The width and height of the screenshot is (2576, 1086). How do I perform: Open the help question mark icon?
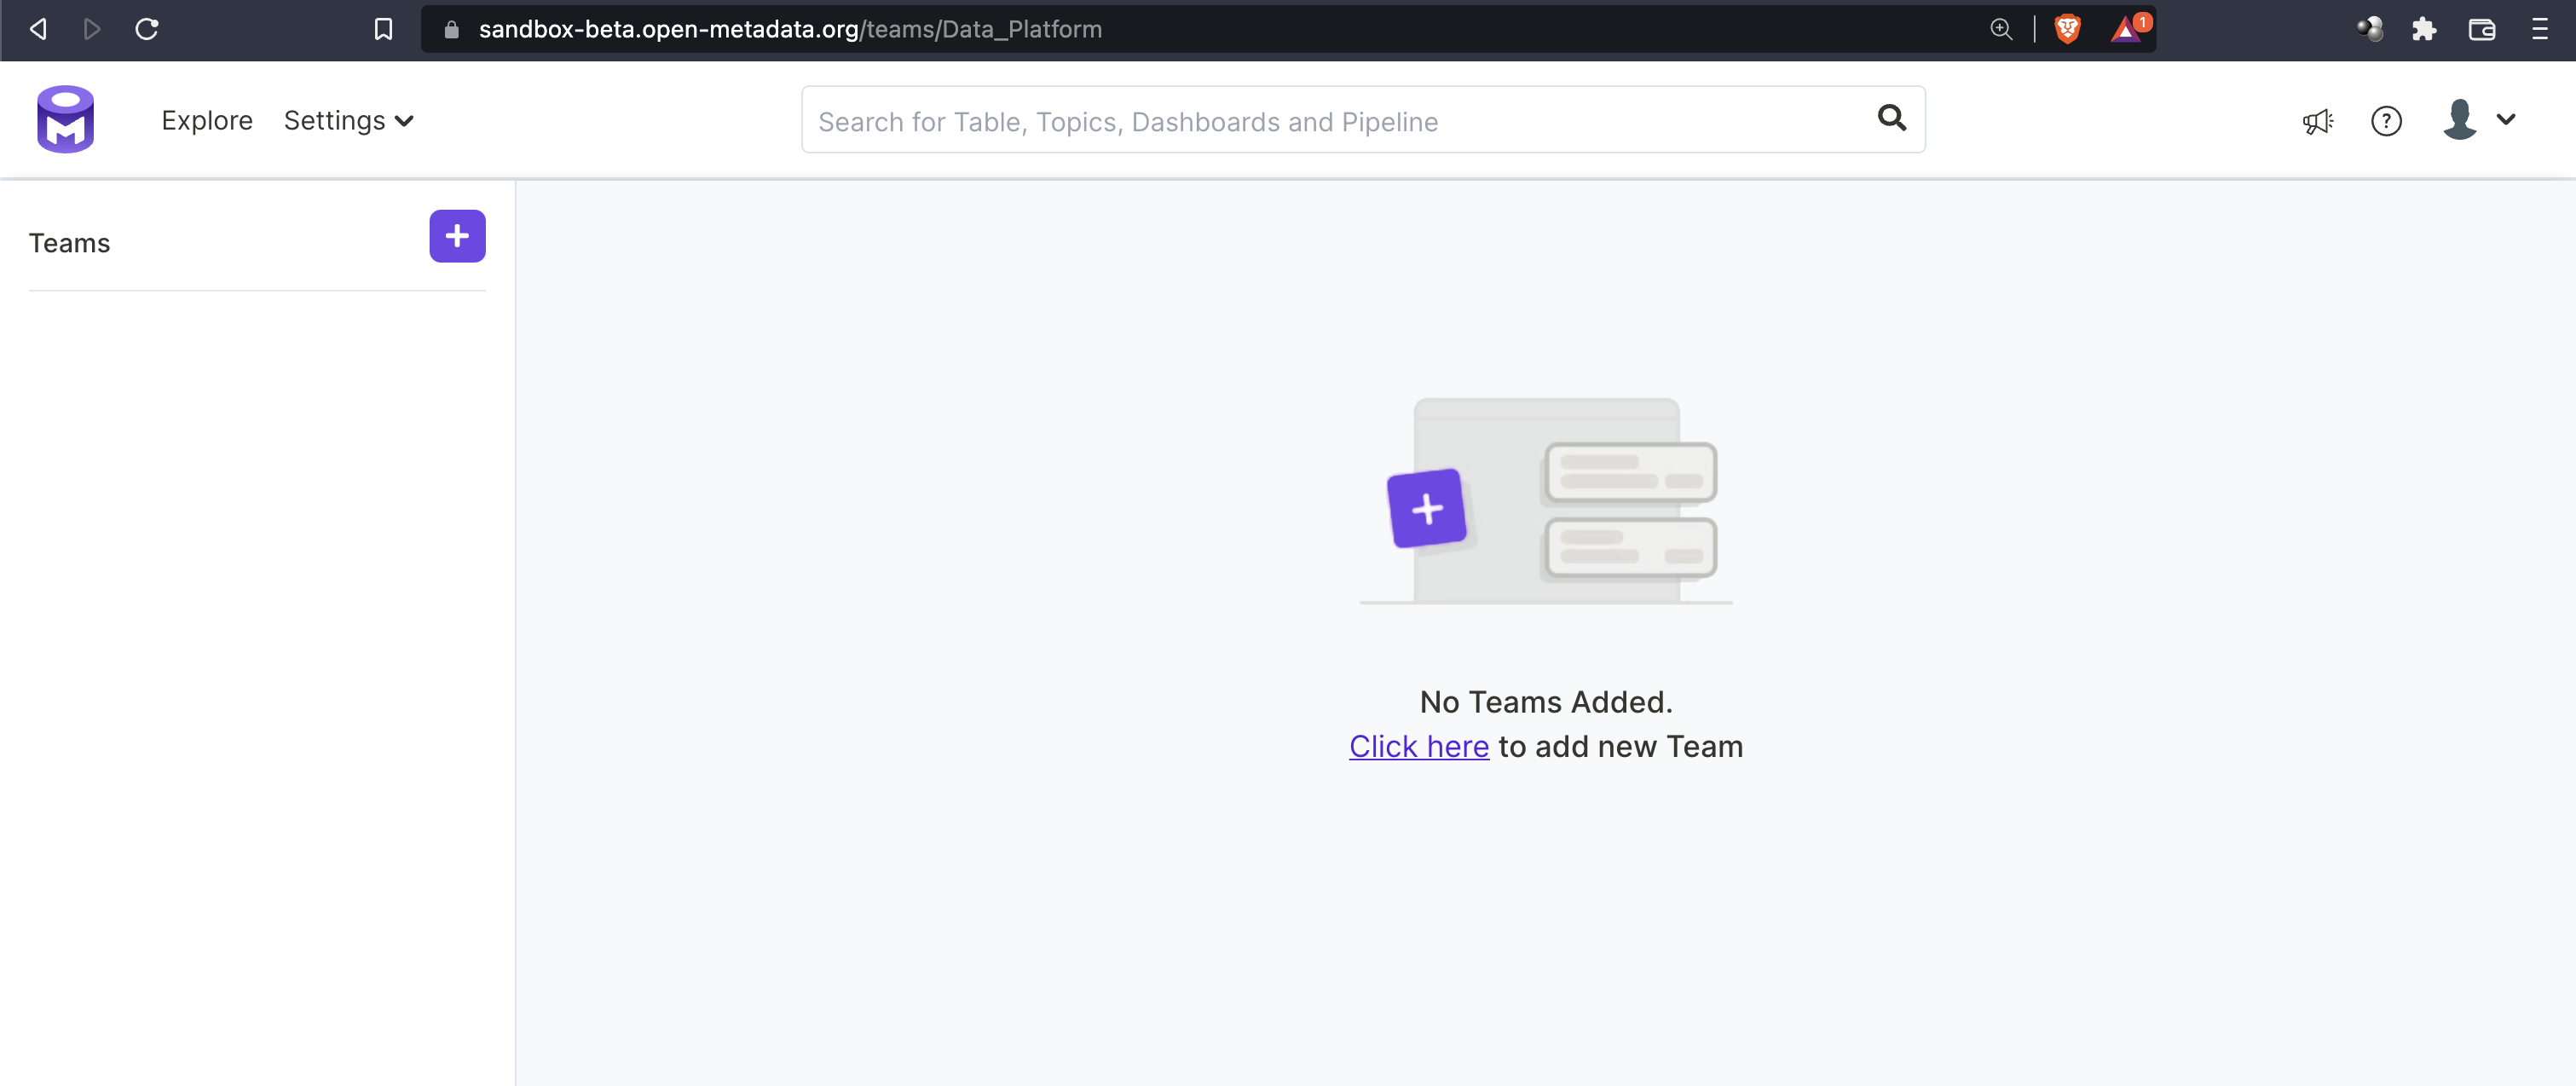(x=2387, y=121)
